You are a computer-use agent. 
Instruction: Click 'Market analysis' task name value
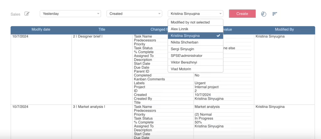pos(207,107)
